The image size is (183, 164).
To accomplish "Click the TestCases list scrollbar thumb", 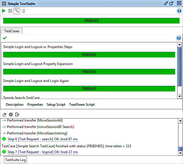I will click(179, 66).
